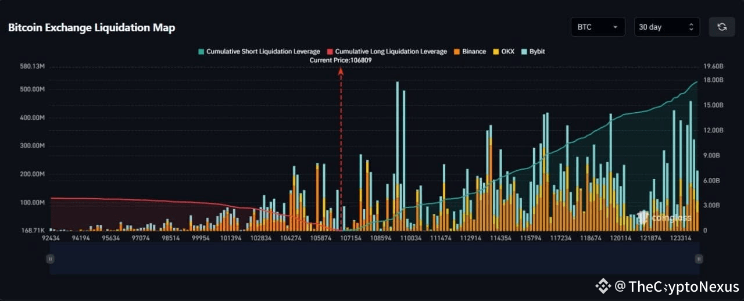Screen dimensions: 744x301
Task: Click the 98514 price axis label
Action: click(x=170, y=238)
